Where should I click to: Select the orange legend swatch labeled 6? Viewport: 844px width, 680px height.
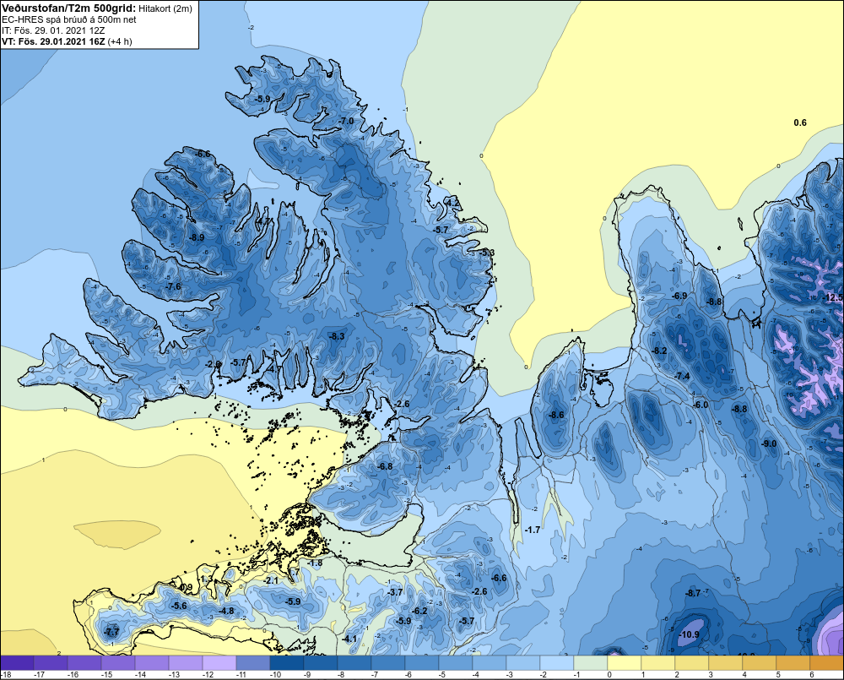coord(827,663)
